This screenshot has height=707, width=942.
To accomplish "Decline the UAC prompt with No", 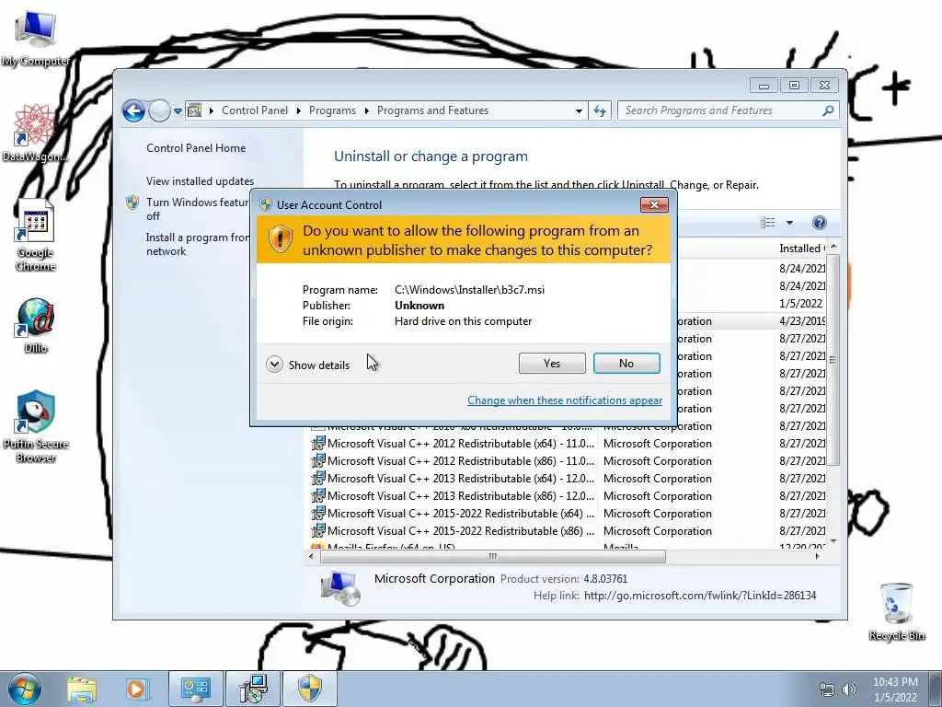I will [x=626, y=363].
